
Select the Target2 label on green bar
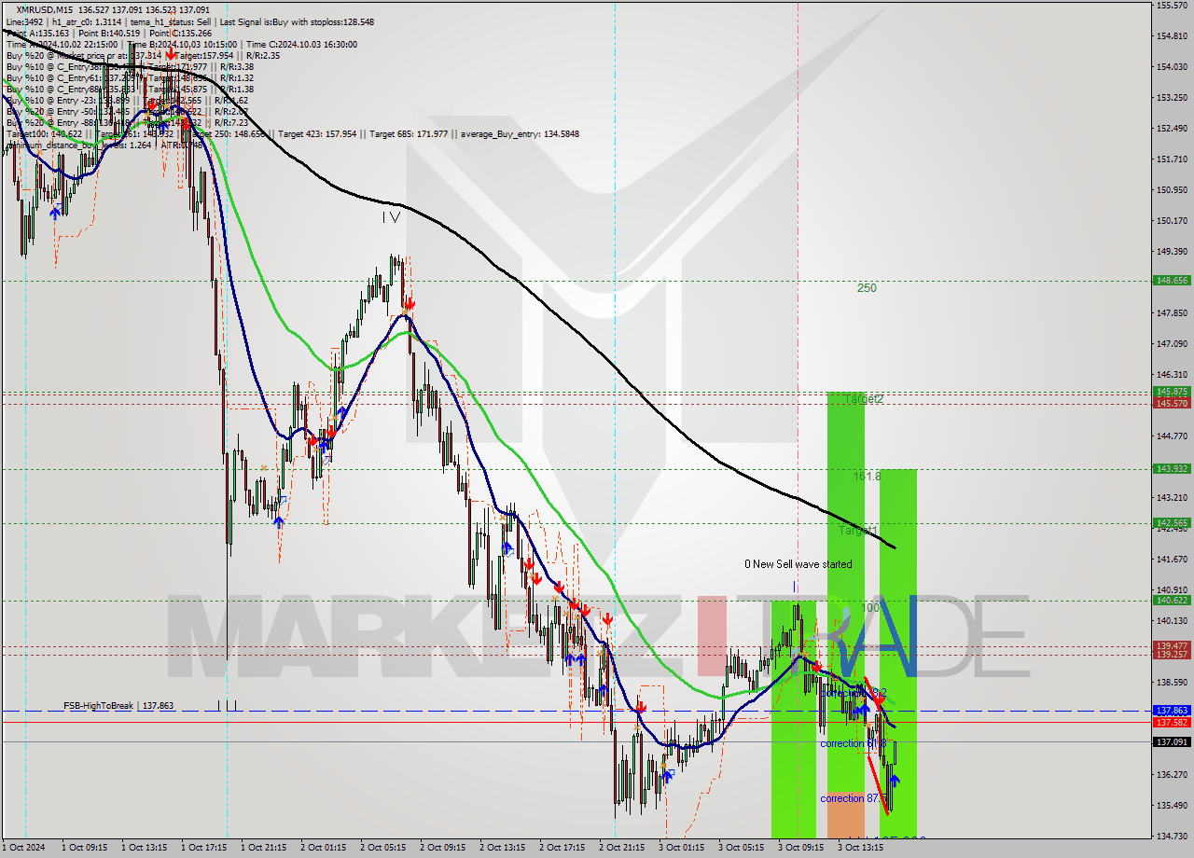pos(863,399)
